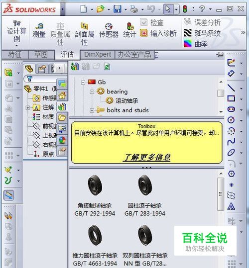Select the Circle sketch tool
This screenshot has height=268, width=249.
coord(231,120)
